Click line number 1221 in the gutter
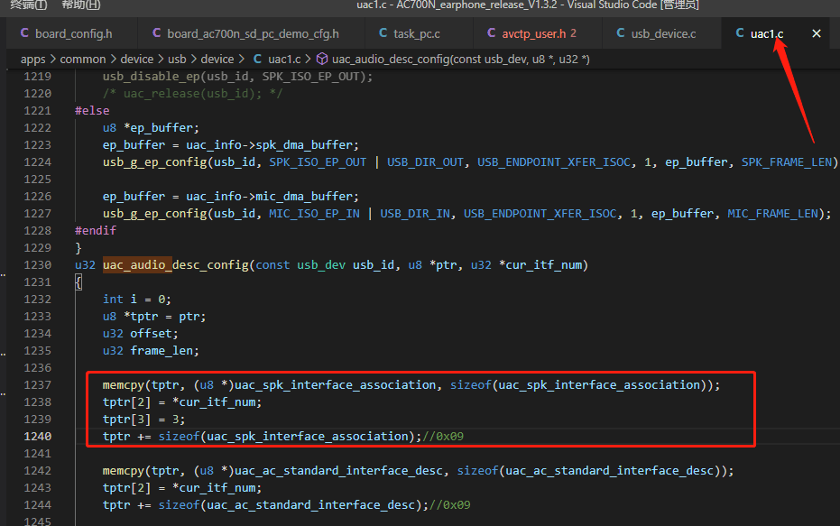The width and height of the screenshot is (840, 526). (38, 110)
